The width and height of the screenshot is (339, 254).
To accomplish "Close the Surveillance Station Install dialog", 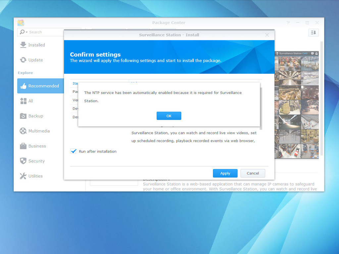I will pos(267,35).
